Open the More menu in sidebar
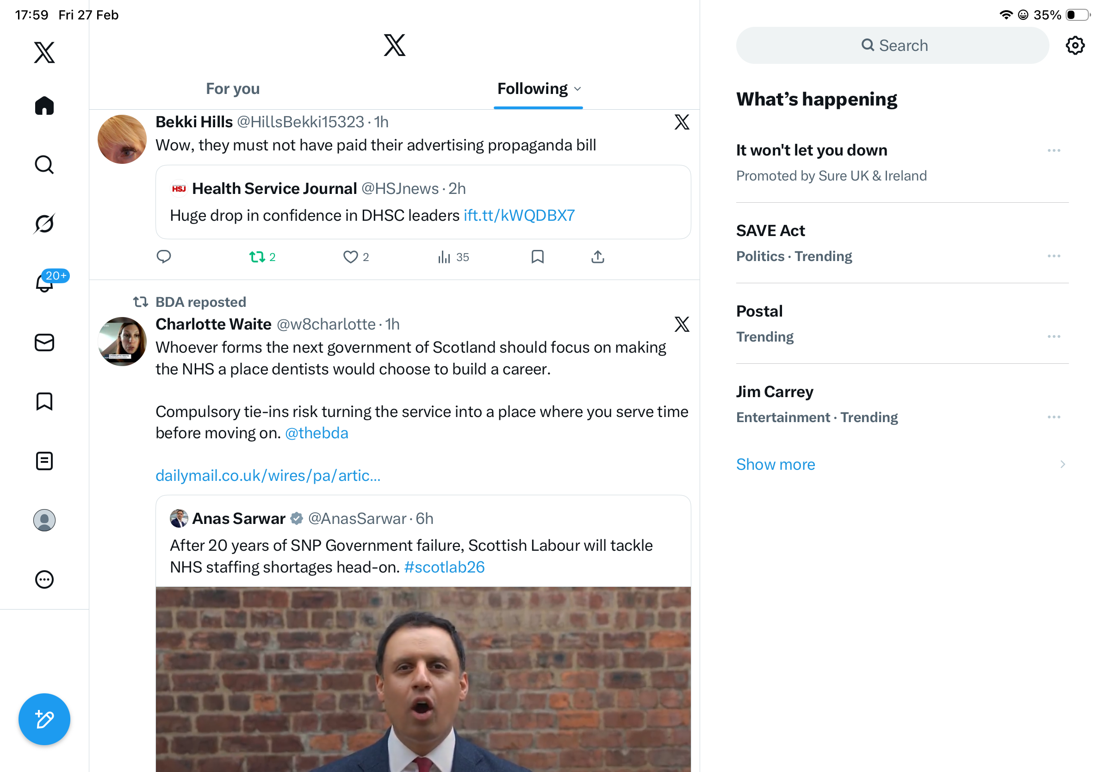 (x=44, y=579)
